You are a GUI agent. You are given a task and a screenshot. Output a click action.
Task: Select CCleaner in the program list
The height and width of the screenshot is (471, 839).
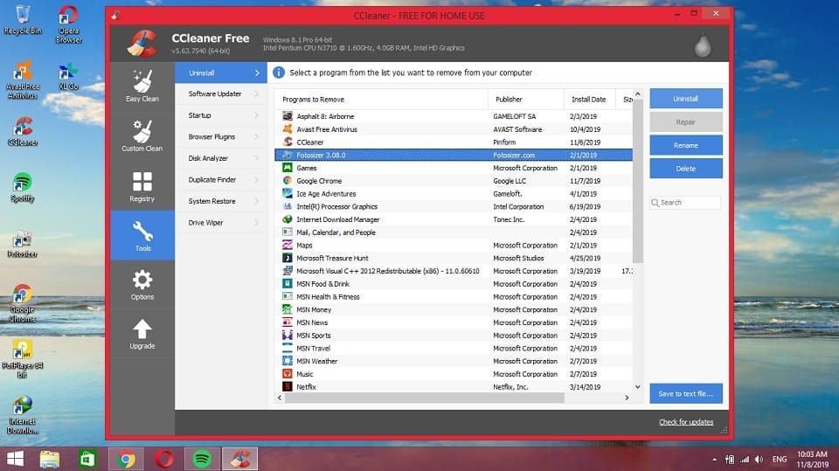pos(454,142)
